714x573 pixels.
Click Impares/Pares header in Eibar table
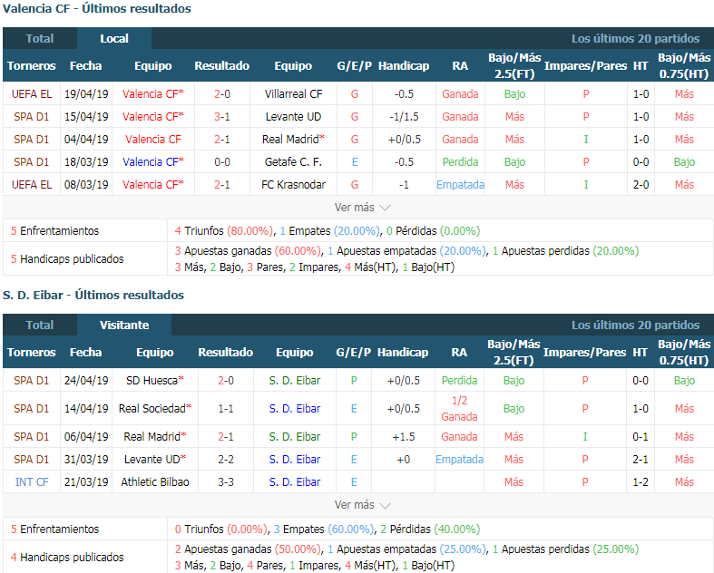pos(584,353)
